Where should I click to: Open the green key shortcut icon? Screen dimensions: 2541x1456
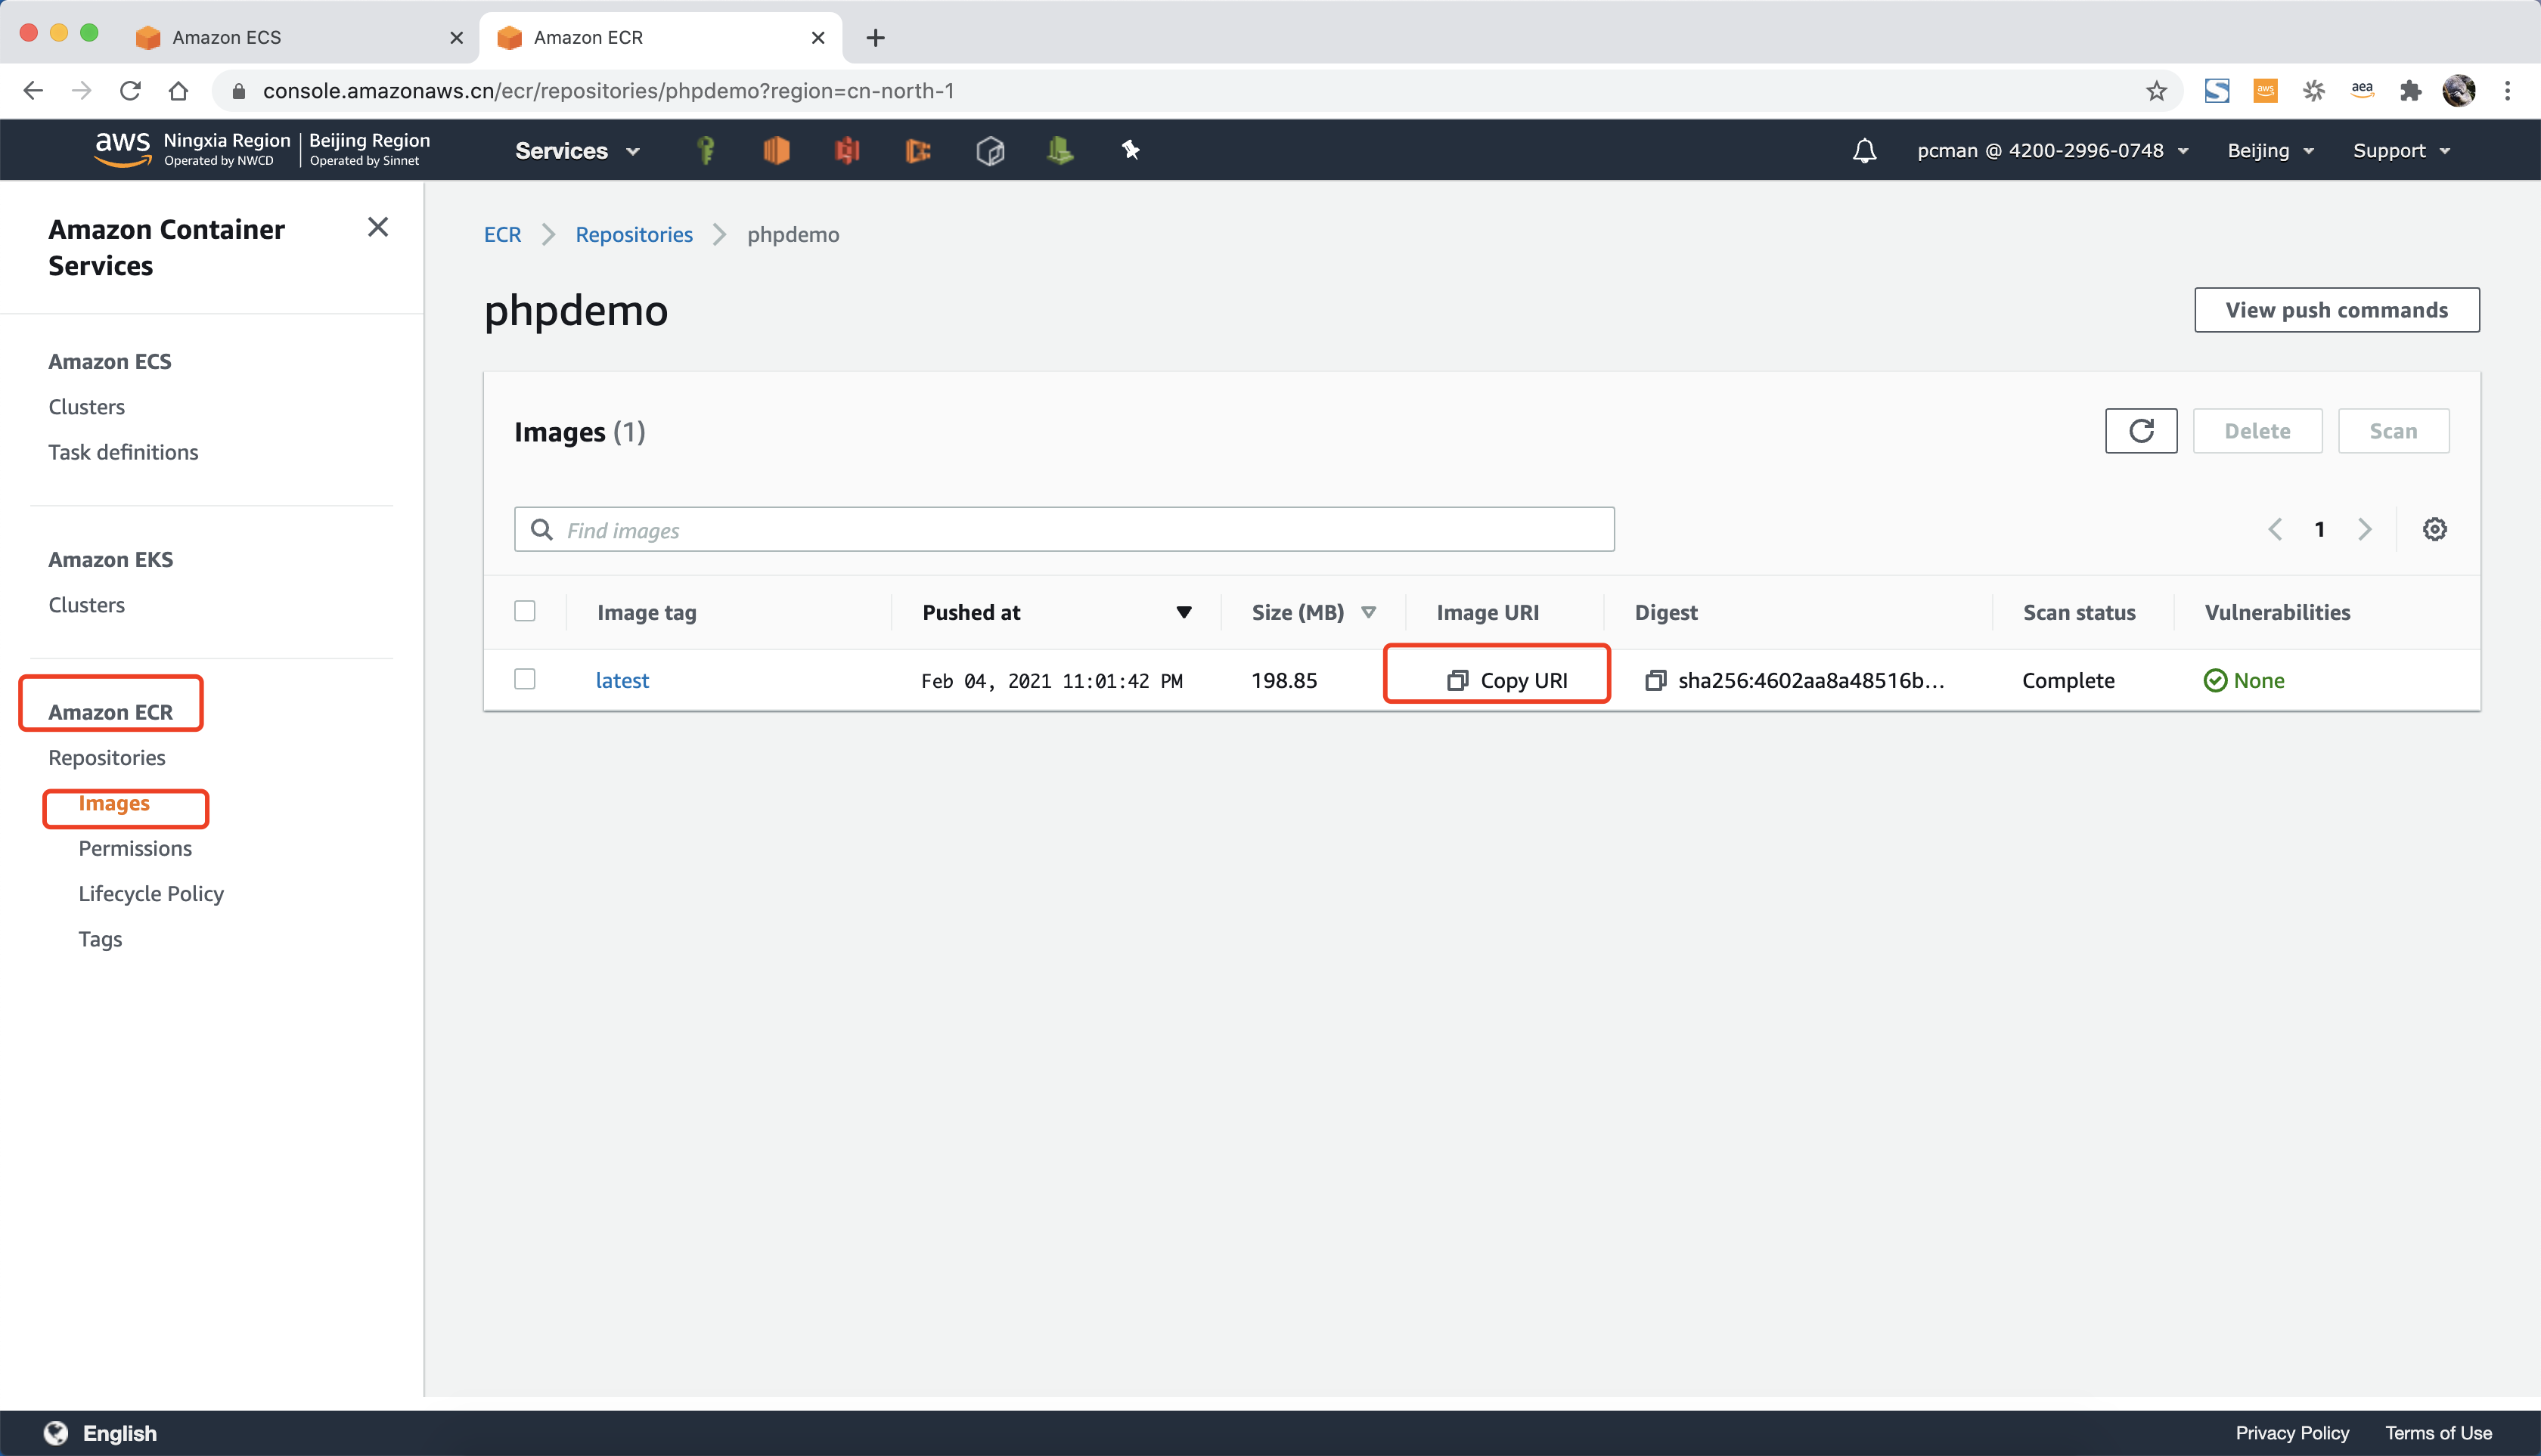pyautogui.click(x=706, y=150)
